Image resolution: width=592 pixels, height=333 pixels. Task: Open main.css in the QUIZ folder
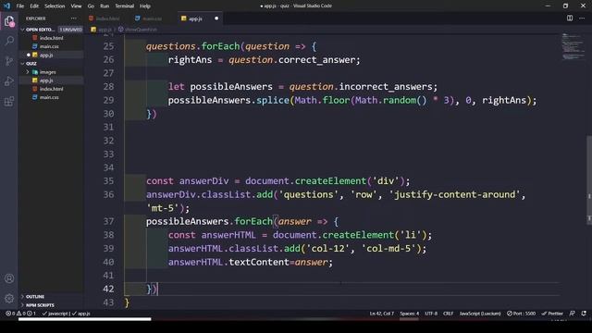[49, 97]
